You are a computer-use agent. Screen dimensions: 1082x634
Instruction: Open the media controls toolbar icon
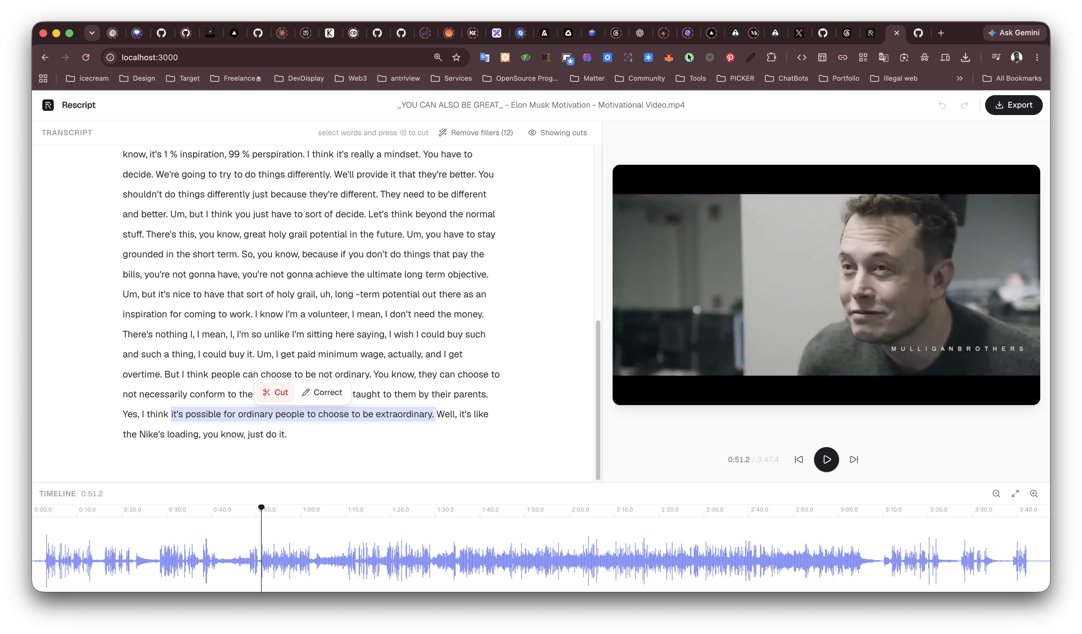(x=996, y=57)
